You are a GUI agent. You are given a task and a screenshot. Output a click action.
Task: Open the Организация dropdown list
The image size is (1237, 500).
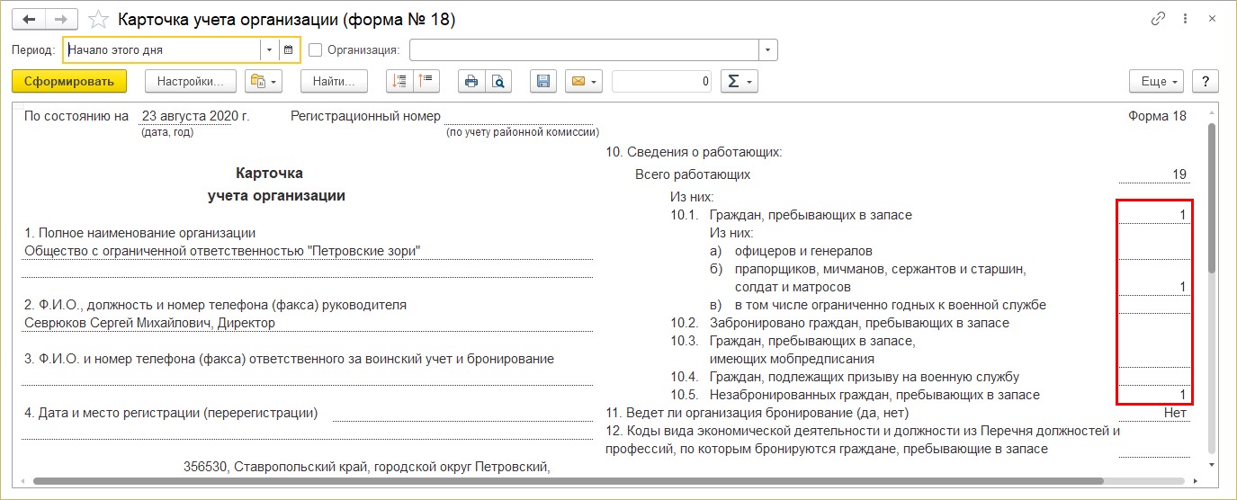(768, 50)
